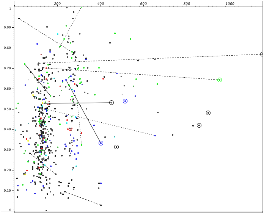The width and height of the screenshot is (264, 214).
Task: Click the horizontal scrollbar below the plot
Action: pyautogui.click(x=138, y=212)
